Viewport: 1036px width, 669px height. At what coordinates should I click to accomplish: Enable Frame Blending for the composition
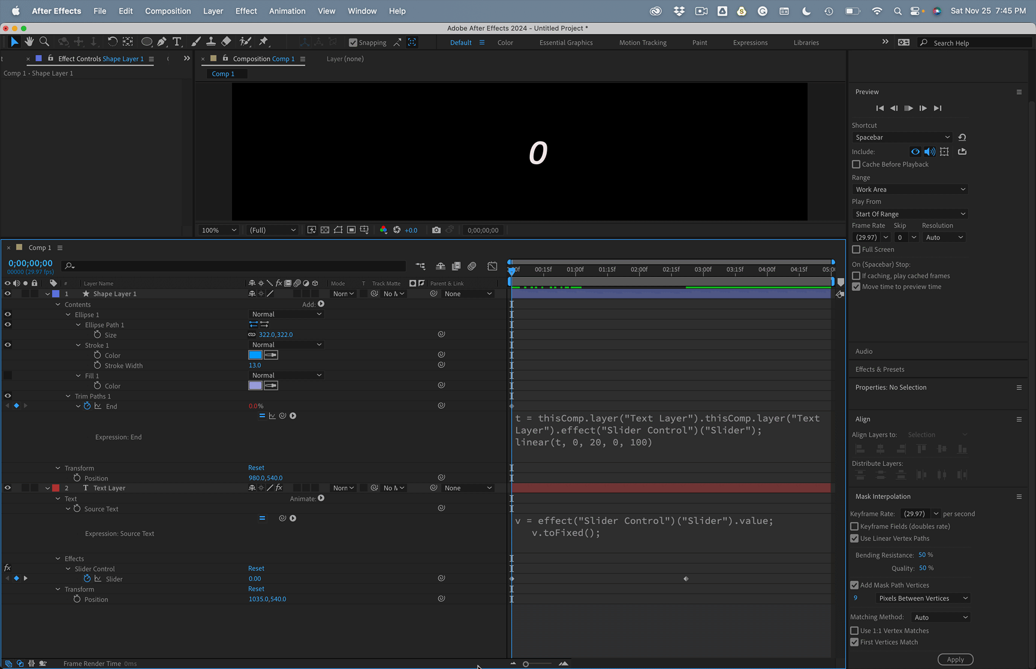[456, 266]
